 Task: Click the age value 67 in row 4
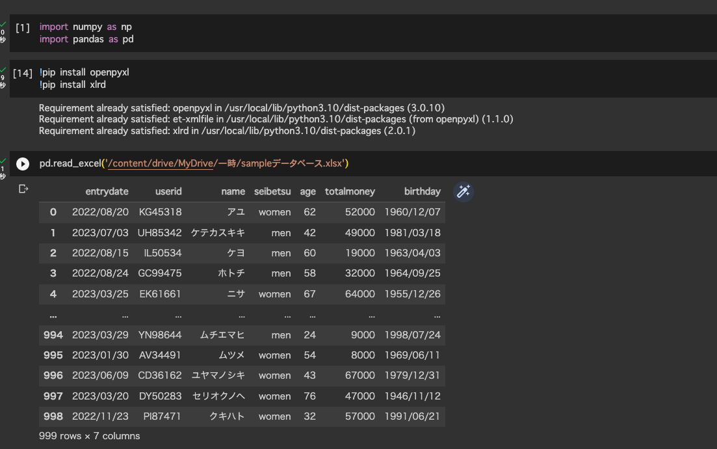click(x=309, y=294)
